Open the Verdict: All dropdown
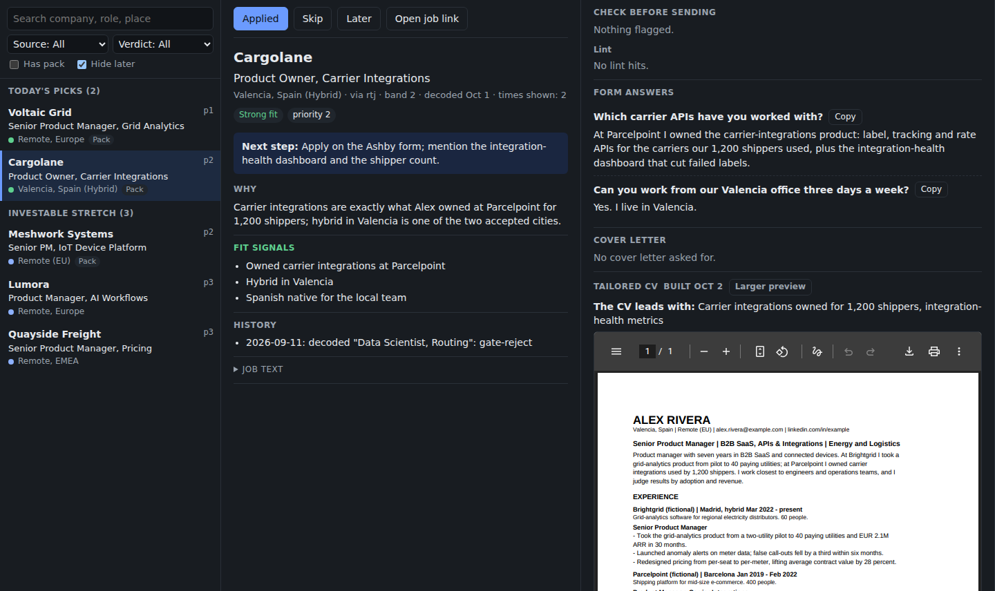995x591 pixels. pos(163,44)
